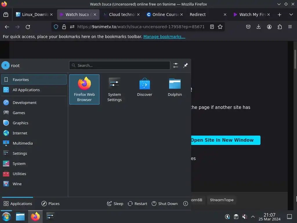The height and width of the screenshot is (223, 297).
Task: Select All Applications category
Action: pyautogui.click(x=34, y=90)
